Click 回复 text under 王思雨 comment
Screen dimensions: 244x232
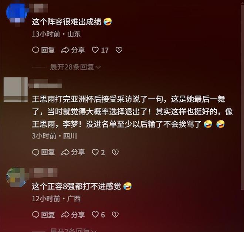48,152
